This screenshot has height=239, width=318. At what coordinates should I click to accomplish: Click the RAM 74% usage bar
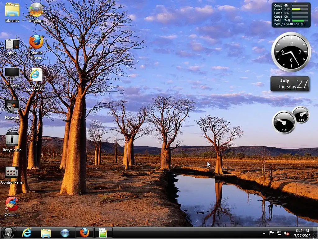pos(300,20)
